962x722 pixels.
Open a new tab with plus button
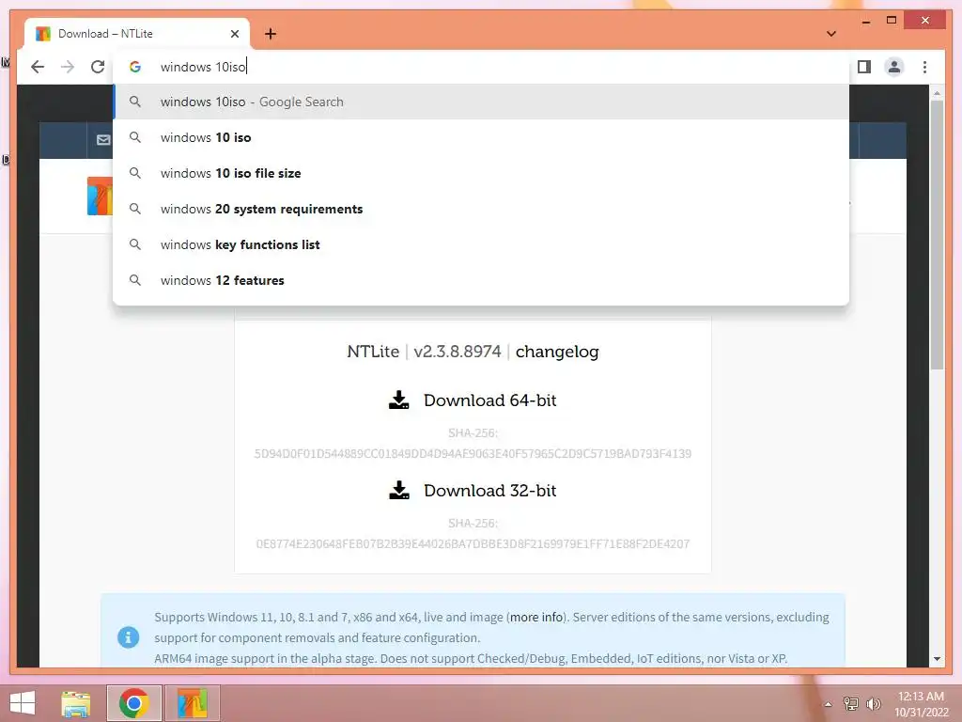point(271,34)
